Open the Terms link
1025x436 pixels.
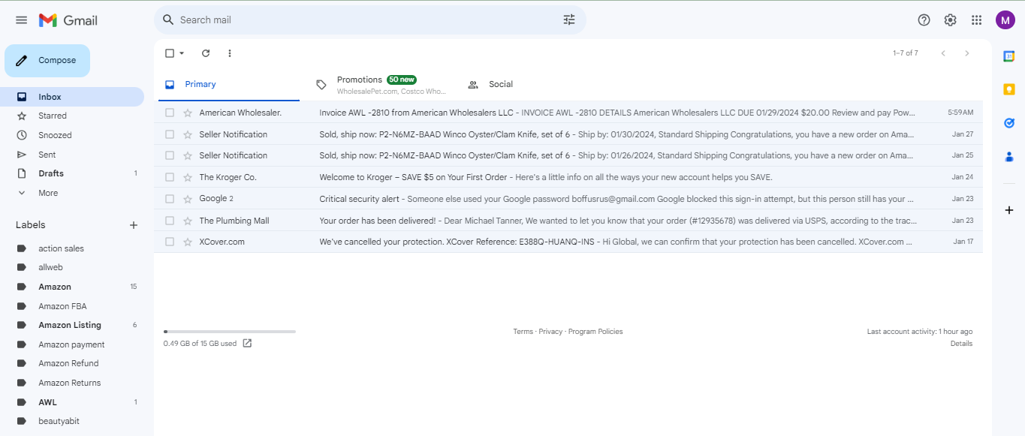(523, 332)
